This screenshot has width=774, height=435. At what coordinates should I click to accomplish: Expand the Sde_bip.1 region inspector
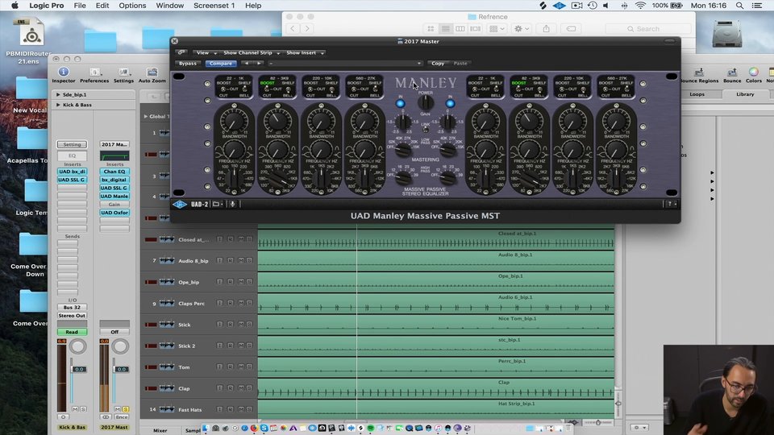click(58, 94)
